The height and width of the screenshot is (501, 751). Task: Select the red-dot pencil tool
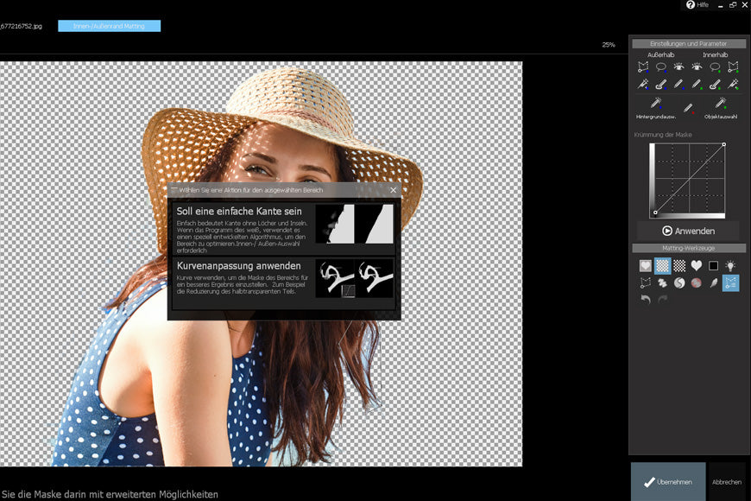pyautogui.click(x=688, y=108)
